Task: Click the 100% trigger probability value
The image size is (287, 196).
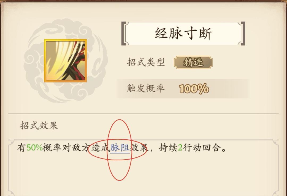Action: click(194, 89)
